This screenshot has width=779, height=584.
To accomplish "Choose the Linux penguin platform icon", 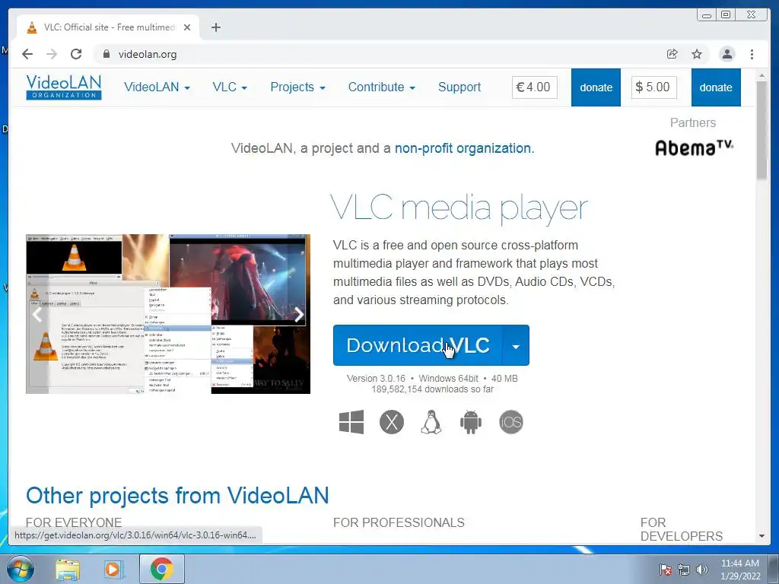I will tap(431, 422).
